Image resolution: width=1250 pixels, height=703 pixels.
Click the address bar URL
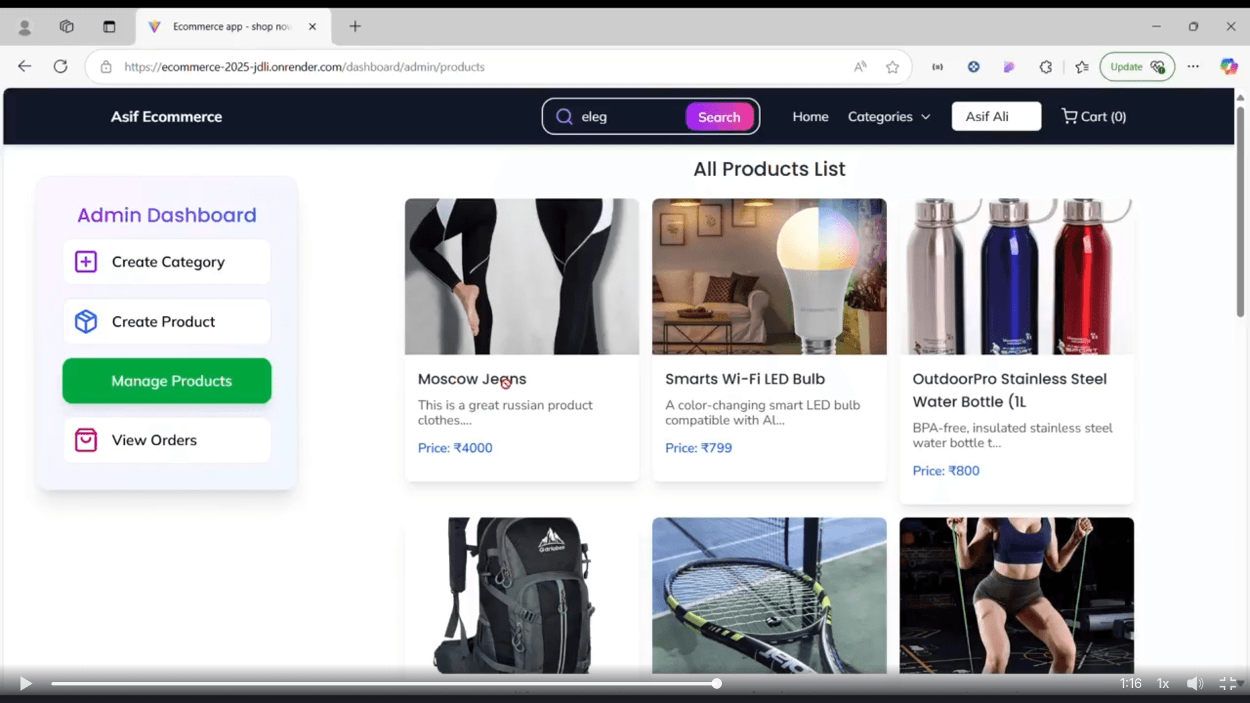(x=304, y=66)
